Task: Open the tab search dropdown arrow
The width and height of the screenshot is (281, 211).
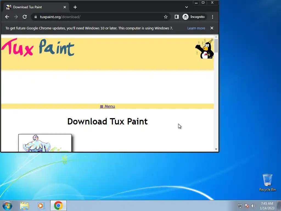Action: coord(187,7)
